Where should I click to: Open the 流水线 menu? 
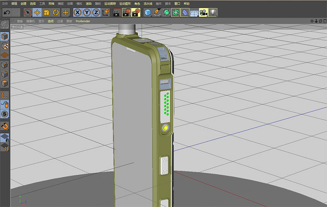(x=148, y=4)
